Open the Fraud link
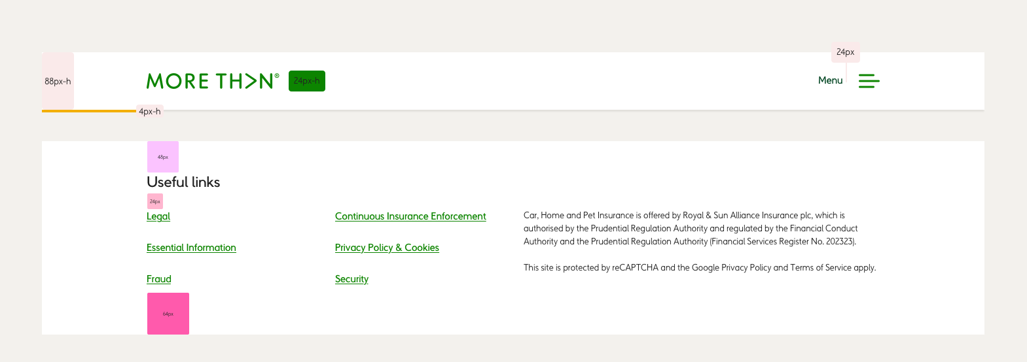Viewport: 1027px width, 362px height. click(159, 279)
